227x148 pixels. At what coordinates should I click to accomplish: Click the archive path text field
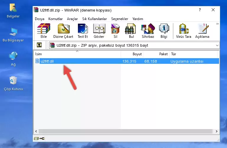(x=134, y=45)
